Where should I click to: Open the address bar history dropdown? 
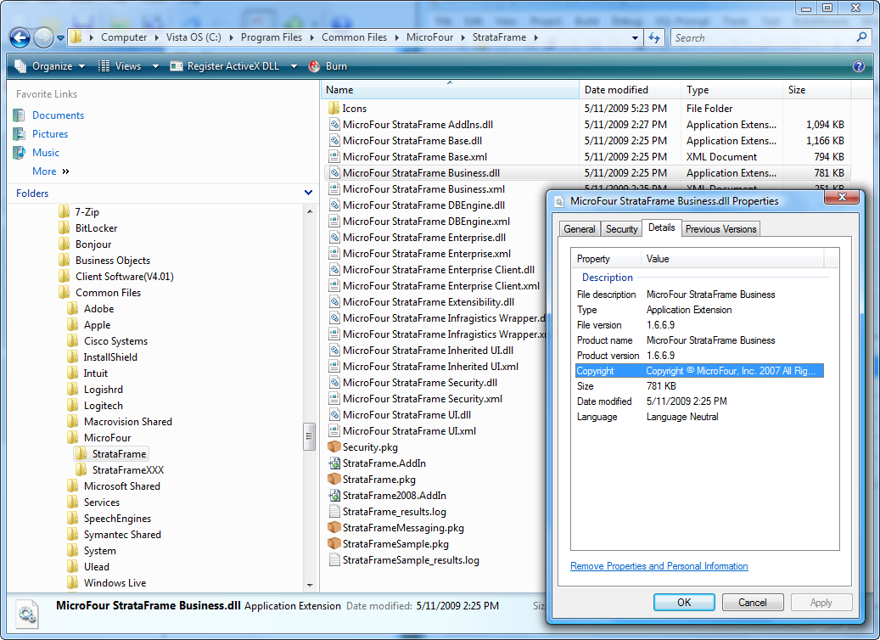point(636,37)
